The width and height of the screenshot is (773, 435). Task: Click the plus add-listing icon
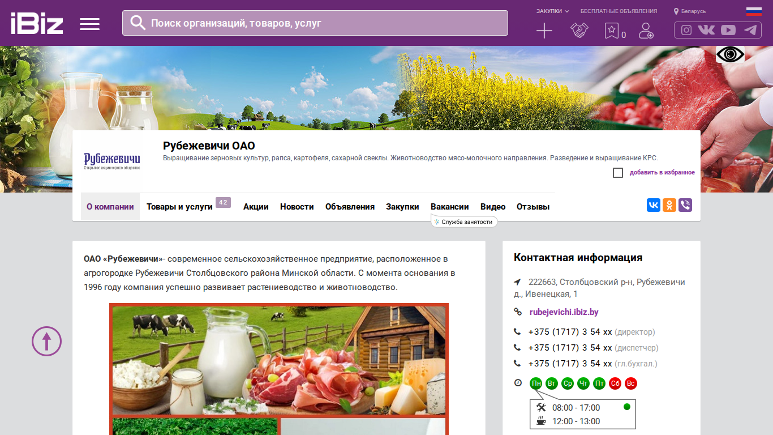click(544, 31)
